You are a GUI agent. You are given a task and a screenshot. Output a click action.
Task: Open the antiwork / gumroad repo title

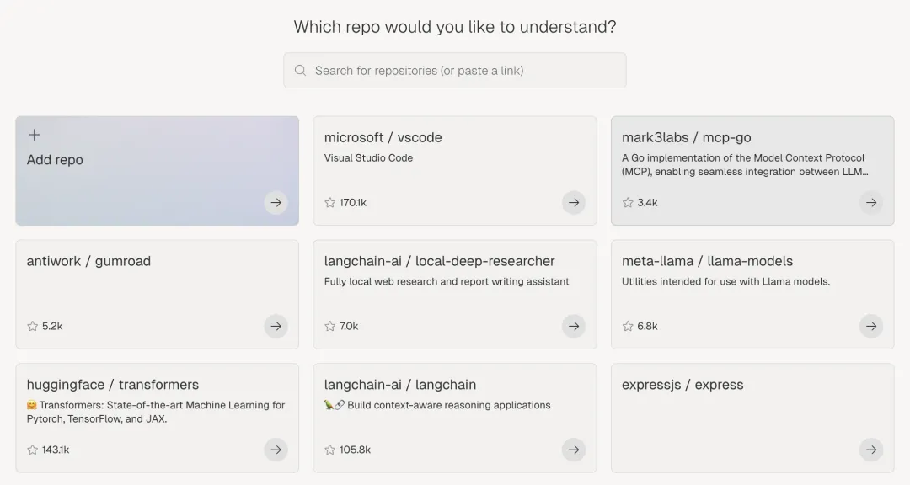click(88, 261)
